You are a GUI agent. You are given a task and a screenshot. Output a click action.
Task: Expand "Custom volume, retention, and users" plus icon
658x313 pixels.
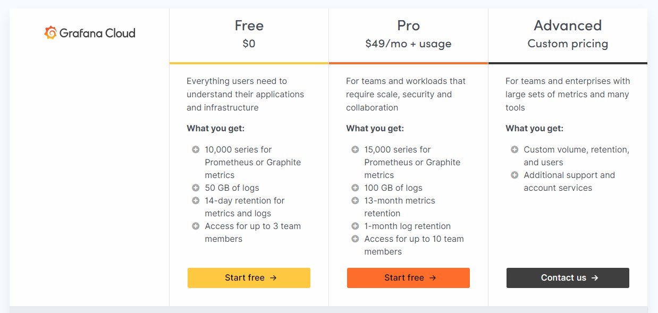pyautogui.click(x=514, y=149)
